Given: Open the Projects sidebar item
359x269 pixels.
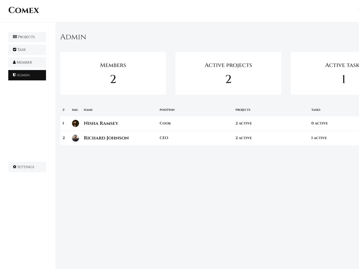Looking at the screenshot, I should [x=27, y=37].
